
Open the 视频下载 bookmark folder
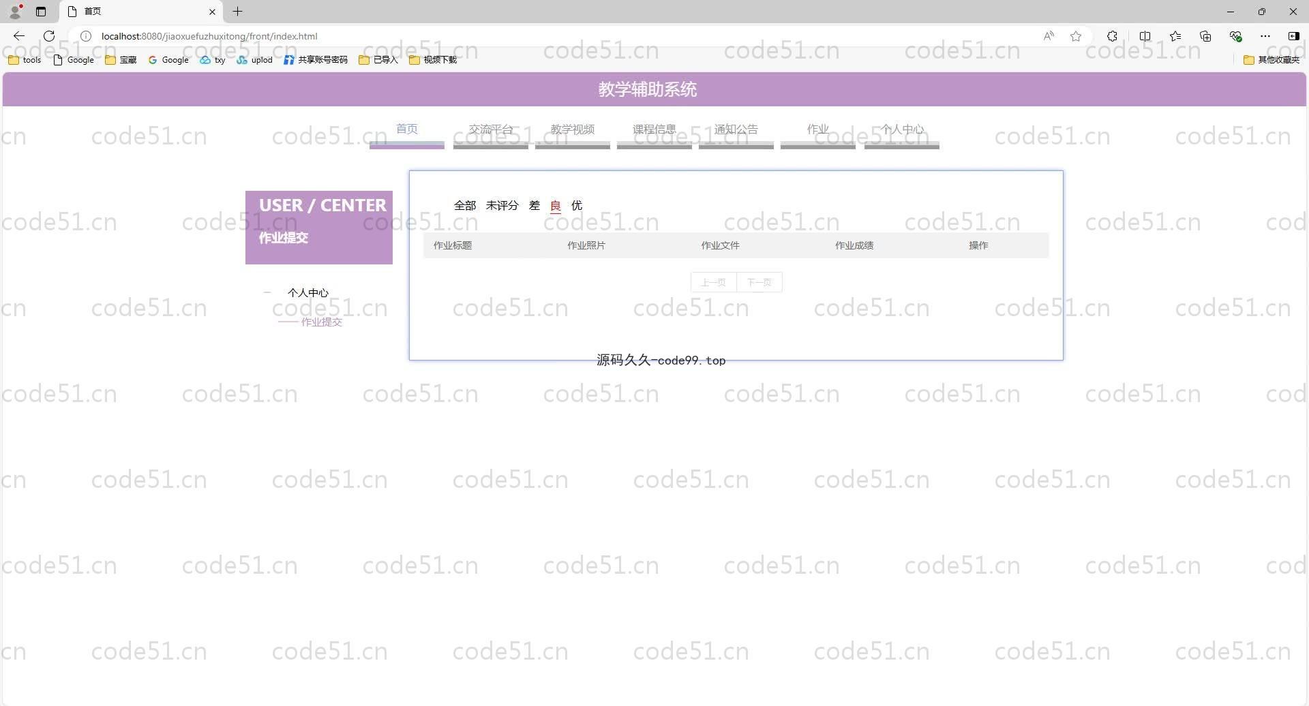433,60
